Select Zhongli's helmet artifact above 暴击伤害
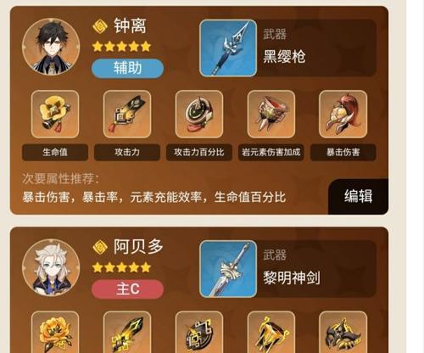Image resolution: width=424 pixels, height=353 pixels. (343, 115)
